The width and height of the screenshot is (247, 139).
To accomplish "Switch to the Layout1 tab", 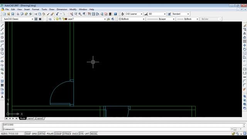I will coord(31,119).
